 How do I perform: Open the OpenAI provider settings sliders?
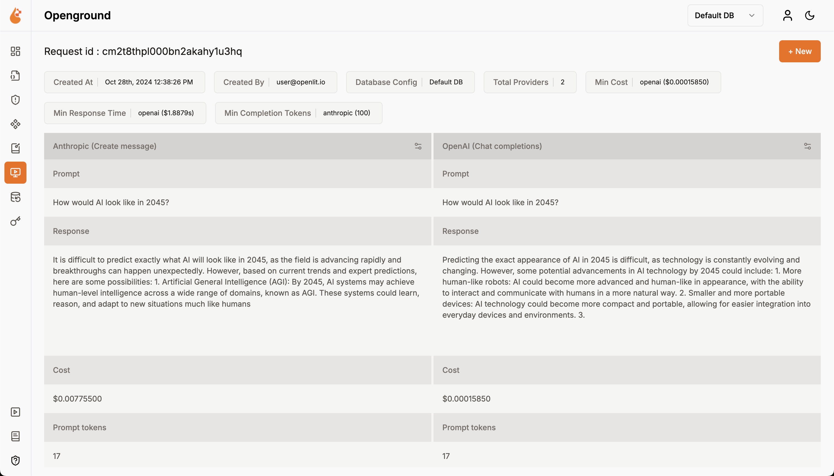(x=807, y=146)
